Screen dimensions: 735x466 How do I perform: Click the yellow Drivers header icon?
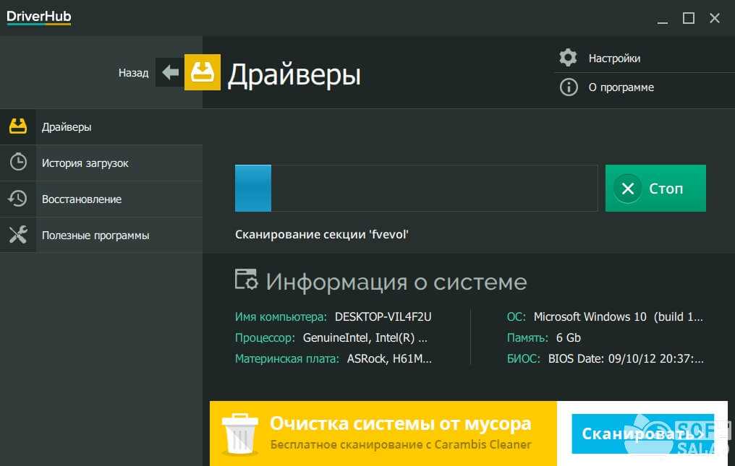tap(203, 73)
